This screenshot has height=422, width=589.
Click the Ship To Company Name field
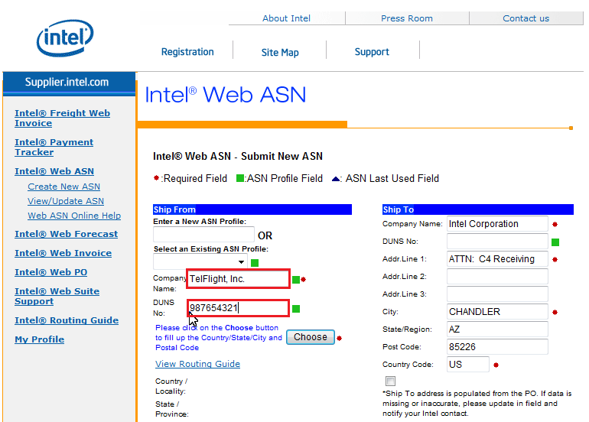(x=497, y=224)
